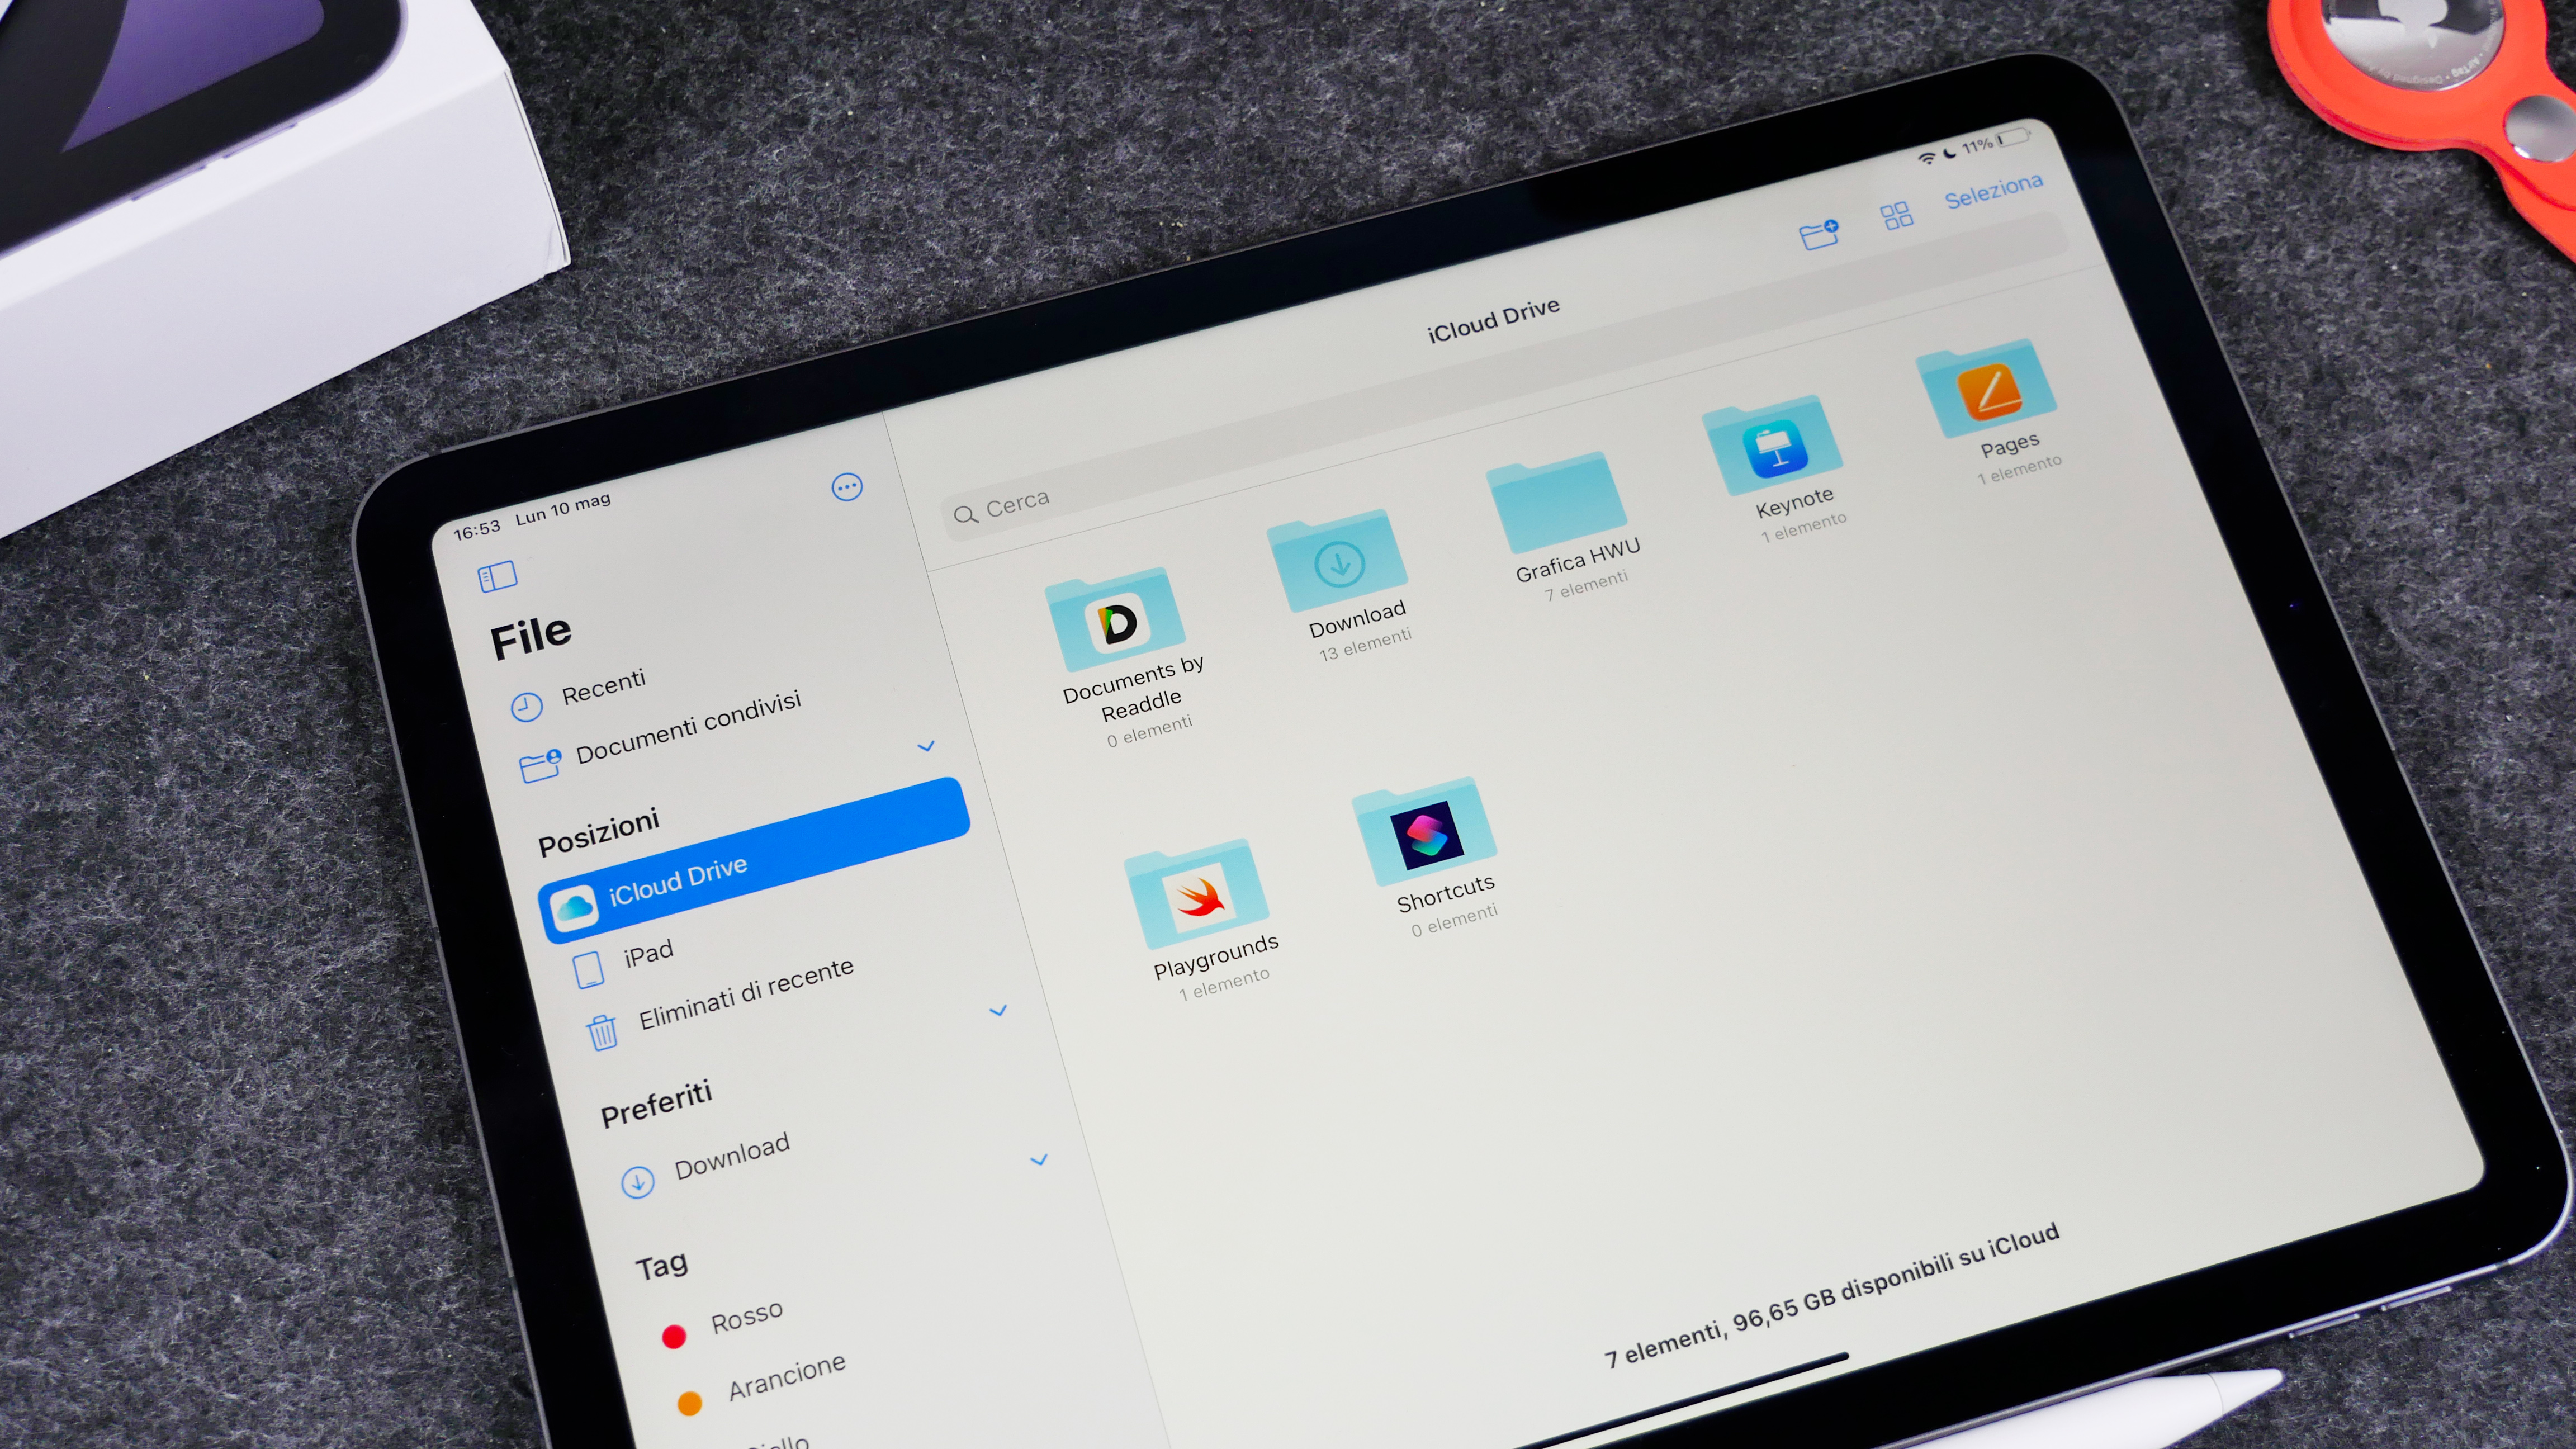This screenshot has height=1449, width=2576.
Task: Open Eliminati di recente
Action: [746, 993]
